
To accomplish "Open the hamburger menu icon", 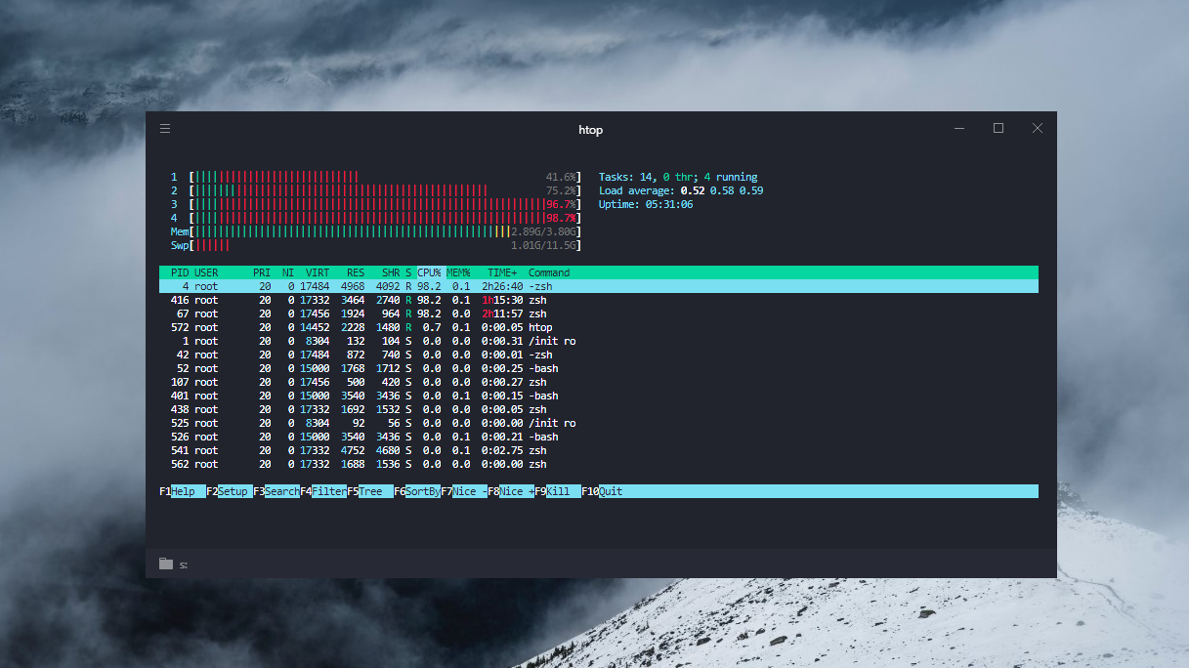I will 165,129.
